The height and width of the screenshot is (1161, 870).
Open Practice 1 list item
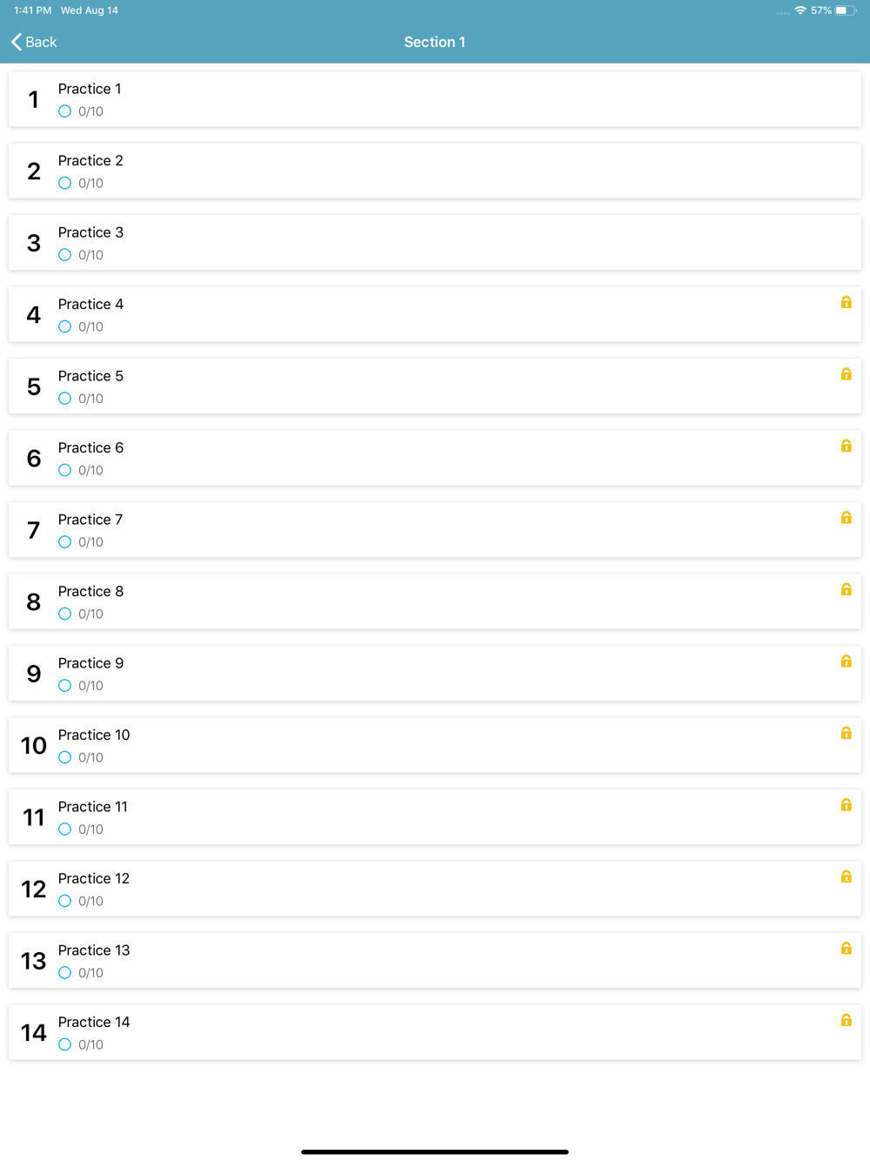click(435, 99)
